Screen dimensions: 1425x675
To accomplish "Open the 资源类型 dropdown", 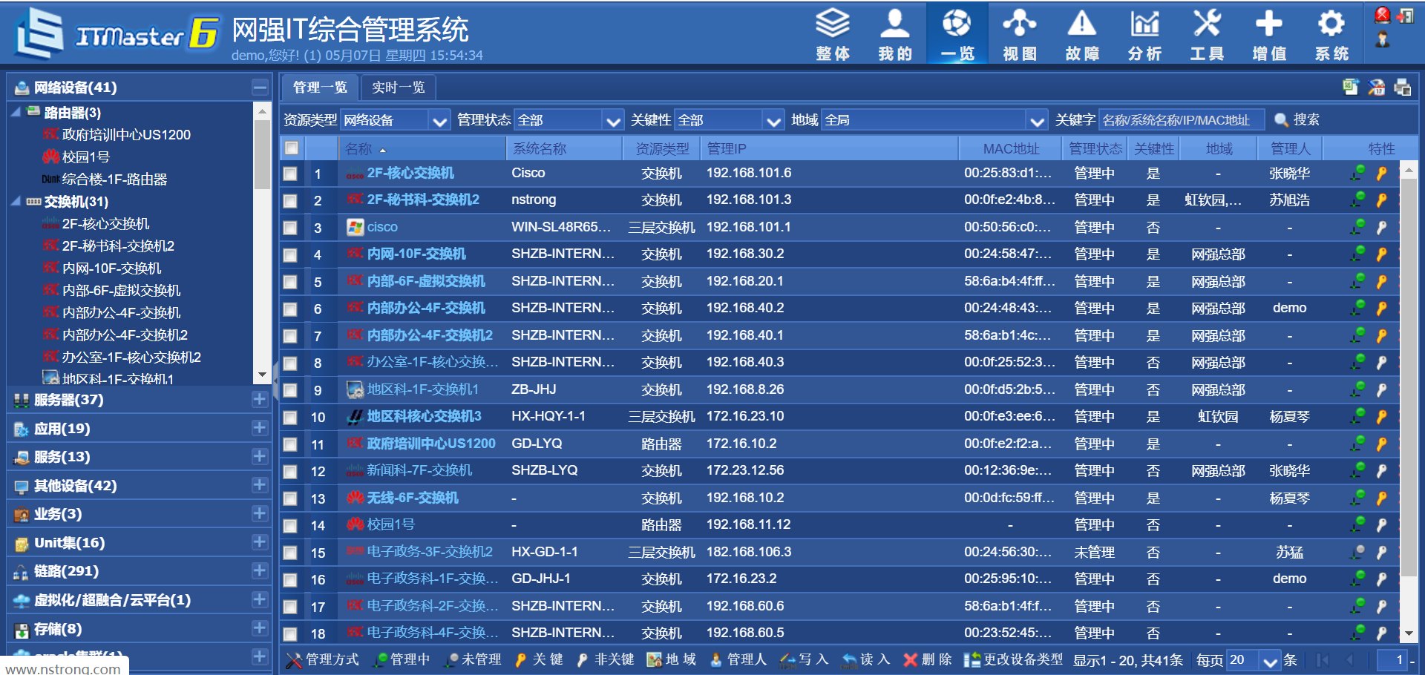I will pos(396,120).
